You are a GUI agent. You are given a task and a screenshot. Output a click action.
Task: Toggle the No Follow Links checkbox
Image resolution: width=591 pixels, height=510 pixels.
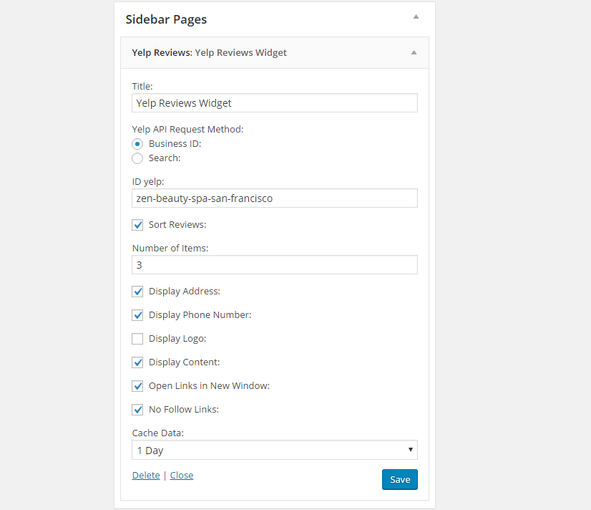[x=137, y=410]
